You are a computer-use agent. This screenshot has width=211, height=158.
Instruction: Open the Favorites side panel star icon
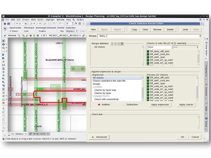[x=206, y=84]
